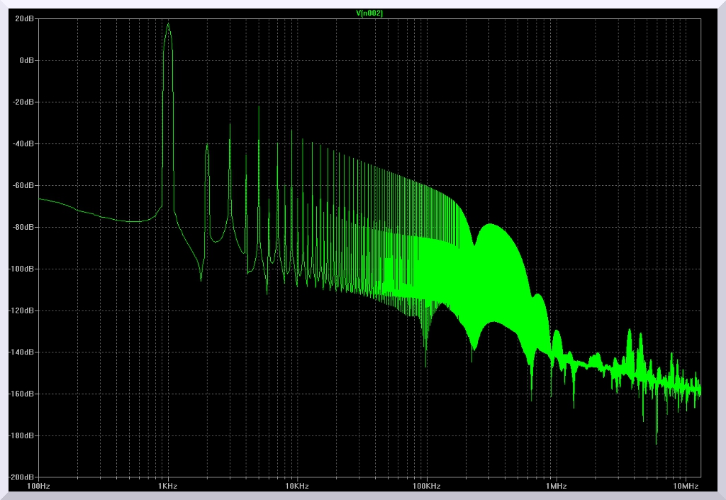The image size is (726, 500).
Task: Click the -100dB vertical axis label
Action: click(23, 270)
